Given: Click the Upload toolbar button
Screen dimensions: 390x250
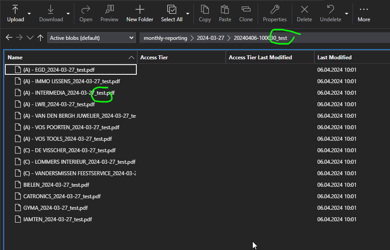Looking at the screenshot, I should tap(15, 13).
